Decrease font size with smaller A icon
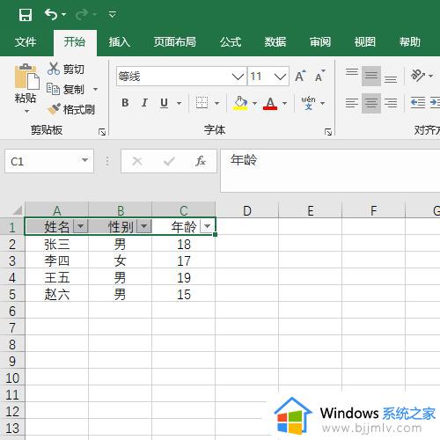 pos(320,77)
